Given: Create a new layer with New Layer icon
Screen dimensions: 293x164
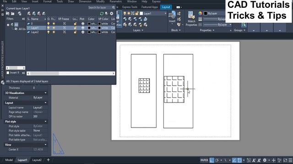Looking at the screenshot, I should [x=29, y=14].
